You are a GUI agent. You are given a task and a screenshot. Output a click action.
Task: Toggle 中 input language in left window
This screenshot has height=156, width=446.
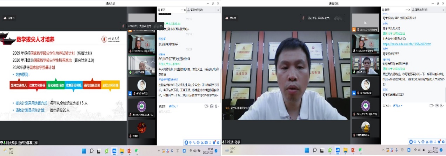tap(191, 142)
